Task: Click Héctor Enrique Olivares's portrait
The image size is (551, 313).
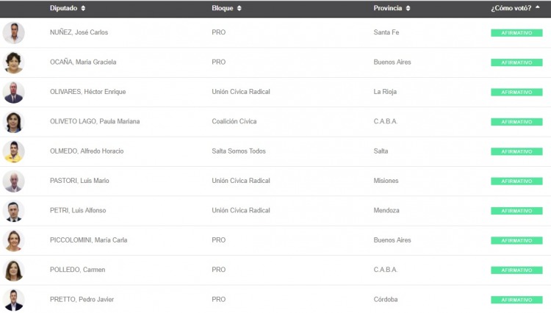Action: click(x=14, y=93)
